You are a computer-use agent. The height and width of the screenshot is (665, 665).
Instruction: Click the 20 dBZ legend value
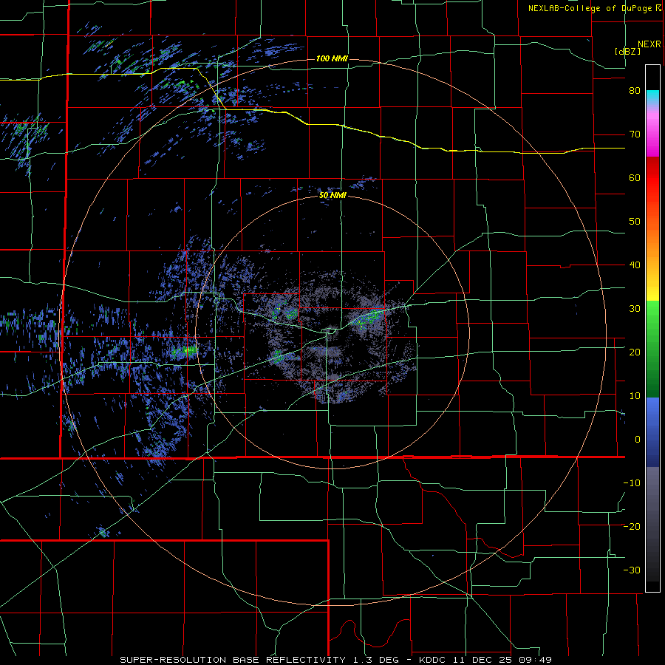coord(635,352)
